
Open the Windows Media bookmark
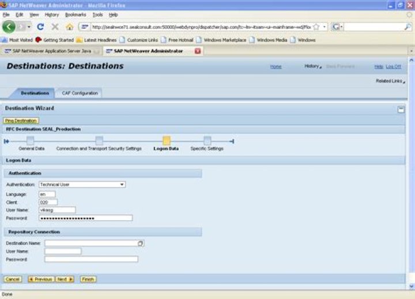(269, 40)
